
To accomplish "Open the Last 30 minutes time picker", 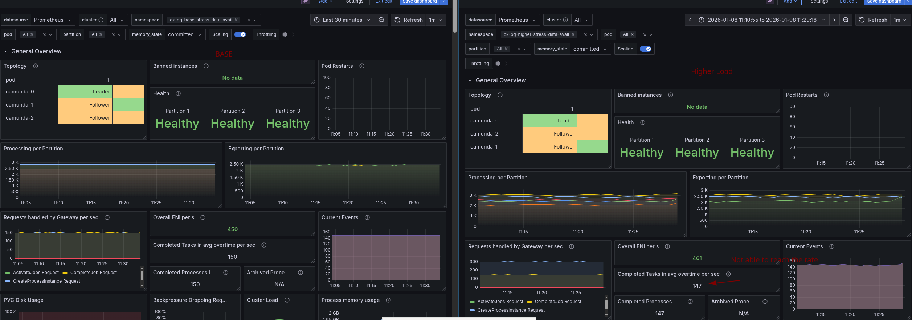I will click(342, 20).
